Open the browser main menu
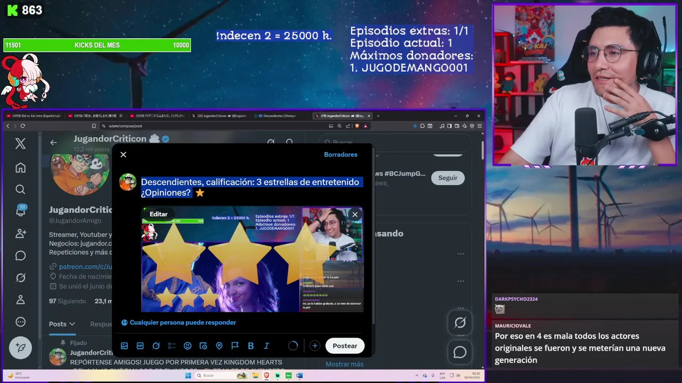682x383 pixels. point(479,126)
